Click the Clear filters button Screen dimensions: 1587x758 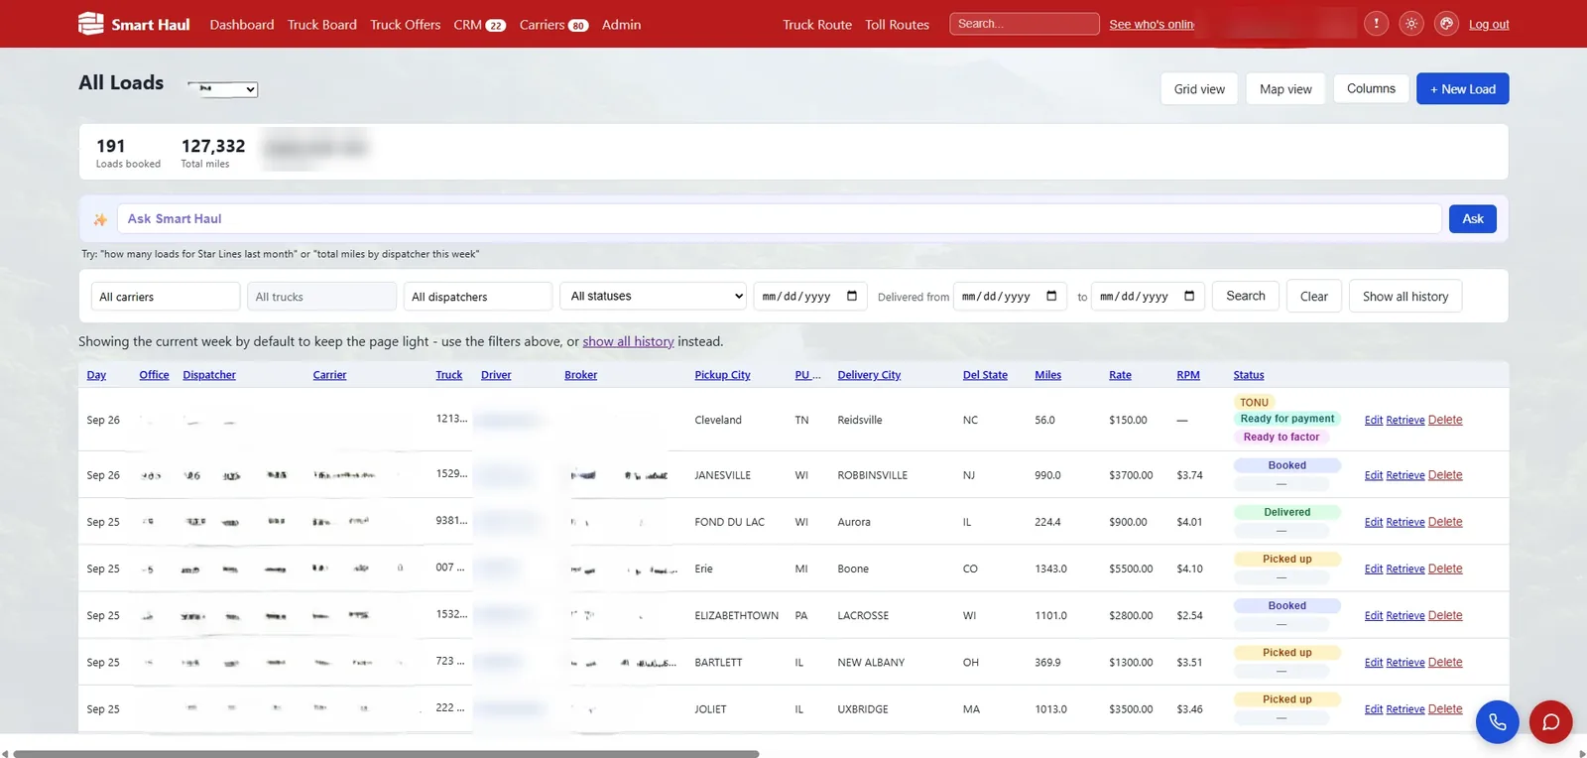pyautogui.click(x=1314, y=296)
